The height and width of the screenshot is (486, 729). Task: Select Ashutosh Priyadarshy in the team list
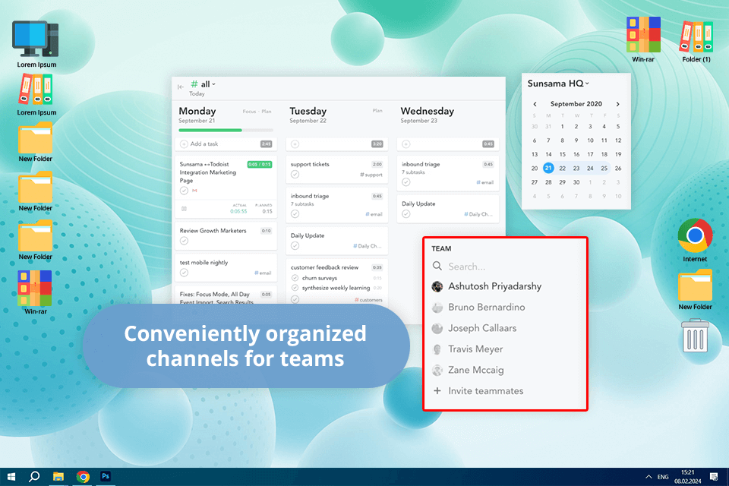494,286
